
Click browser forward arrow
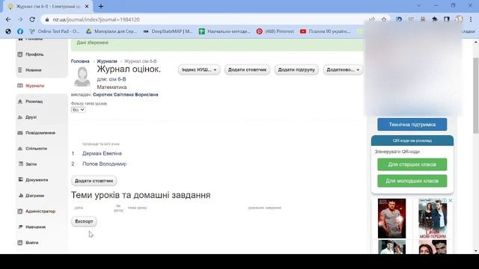click(x=20, y=19)
